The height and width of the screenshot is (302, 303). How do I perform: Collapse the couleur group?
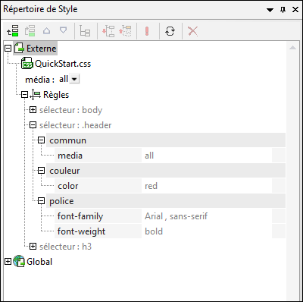pos(41,170)
